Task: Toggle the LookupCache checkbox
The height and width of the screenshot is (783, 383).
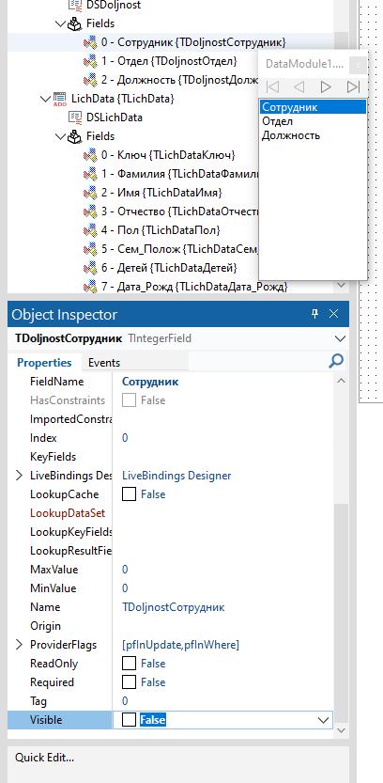Action: (x=130, y=494)
